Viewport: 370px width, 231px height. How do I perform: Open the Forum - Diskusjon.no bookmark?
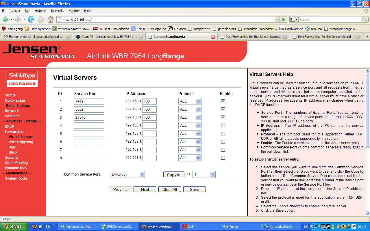tap(149, 29)
